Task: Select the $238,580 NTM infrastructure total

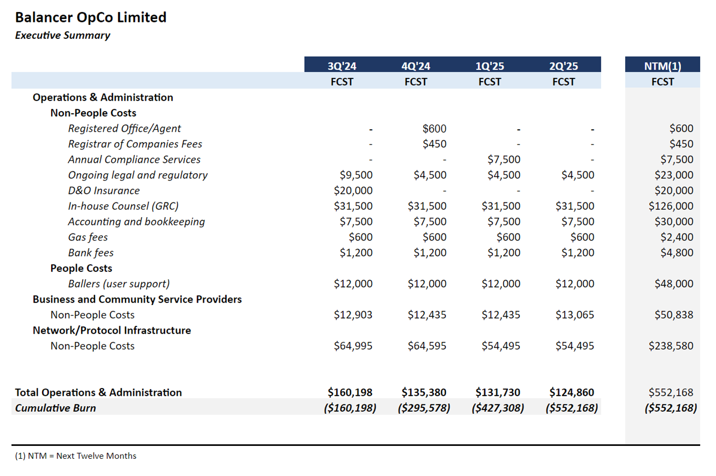Action: 671,346
